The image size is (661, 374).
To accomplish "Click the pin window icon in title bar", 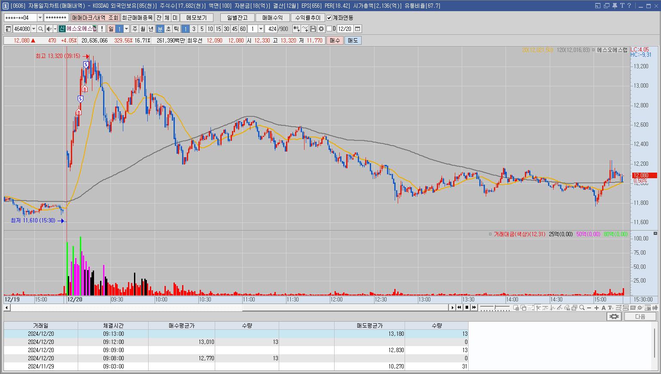I will click(x=615, y=6).
